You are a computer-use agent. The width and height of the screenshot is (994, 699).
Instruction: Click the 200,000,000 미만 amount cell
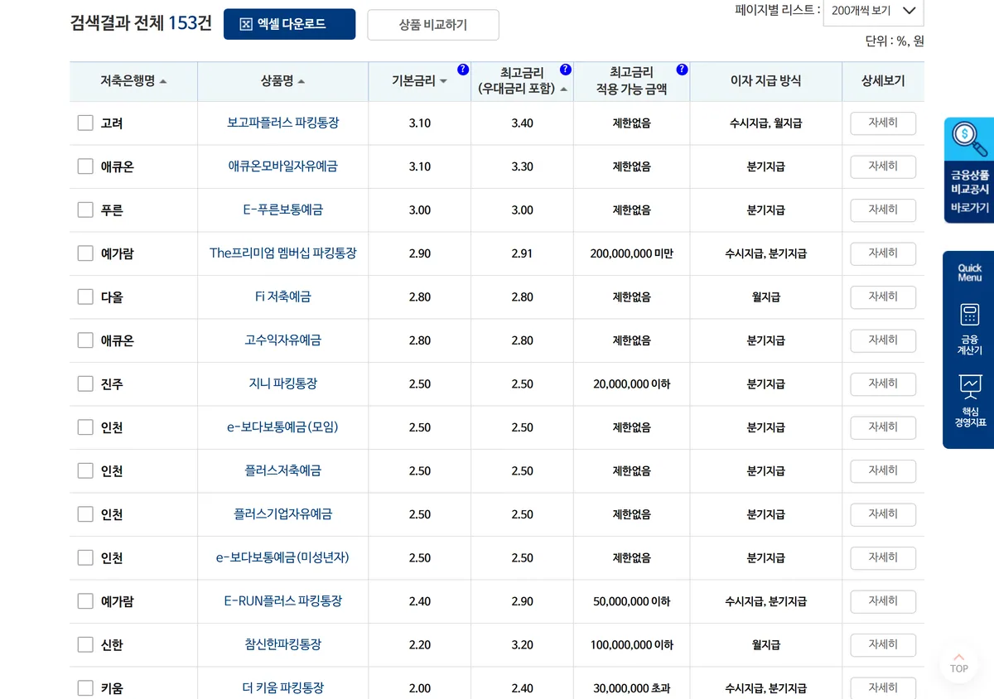coord(632,253)
